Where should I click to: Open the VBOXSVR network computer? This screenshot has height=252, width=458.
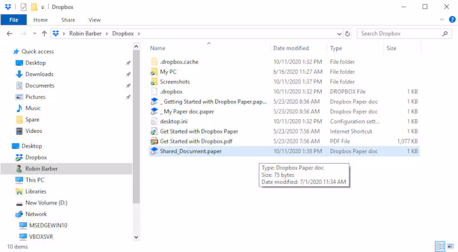(41, 237)
